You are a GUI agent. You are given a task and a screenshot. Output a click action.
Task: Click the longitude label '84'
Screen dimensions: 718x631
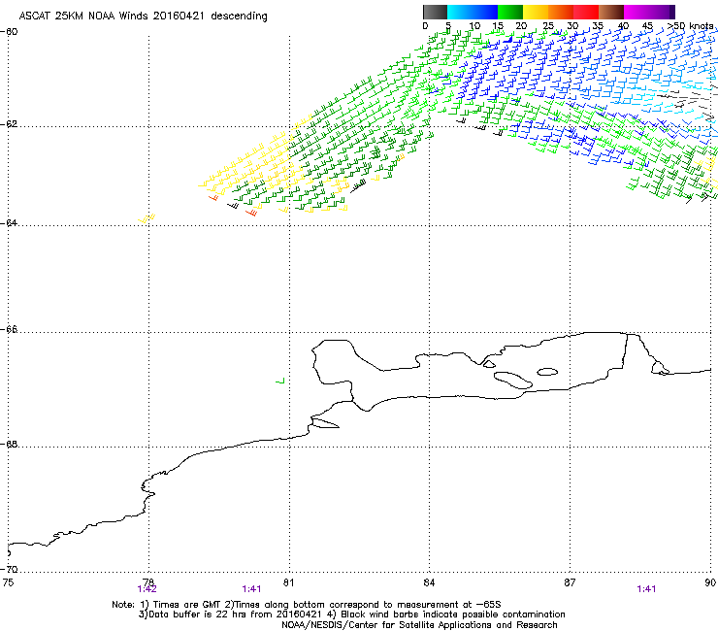pos(429,582)
